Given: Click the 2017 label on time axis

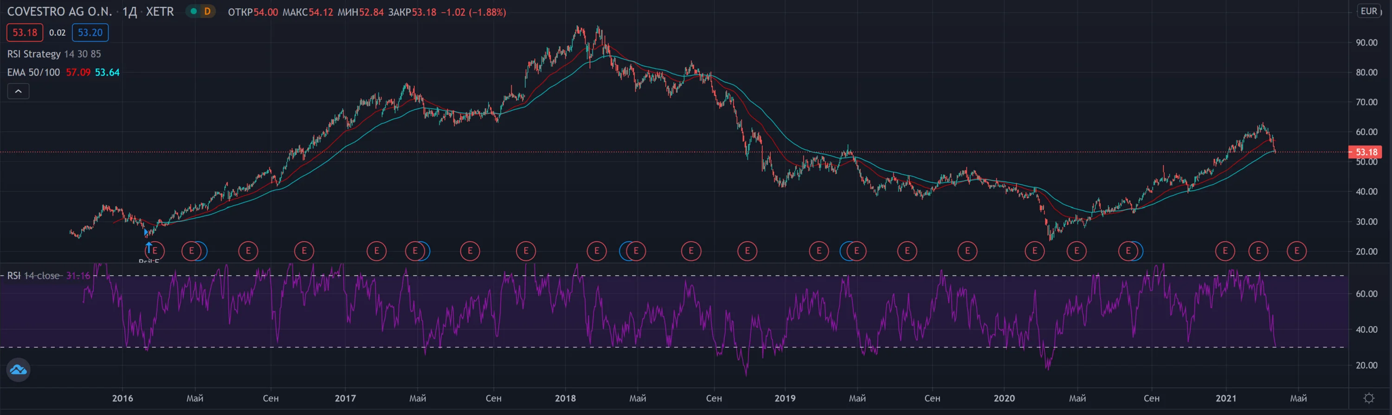Looking at the screenshot, I should [x=345, y=398].
